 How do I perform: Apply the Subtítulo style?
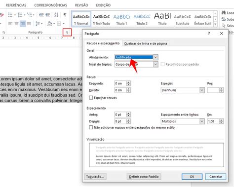pos(182,19)
